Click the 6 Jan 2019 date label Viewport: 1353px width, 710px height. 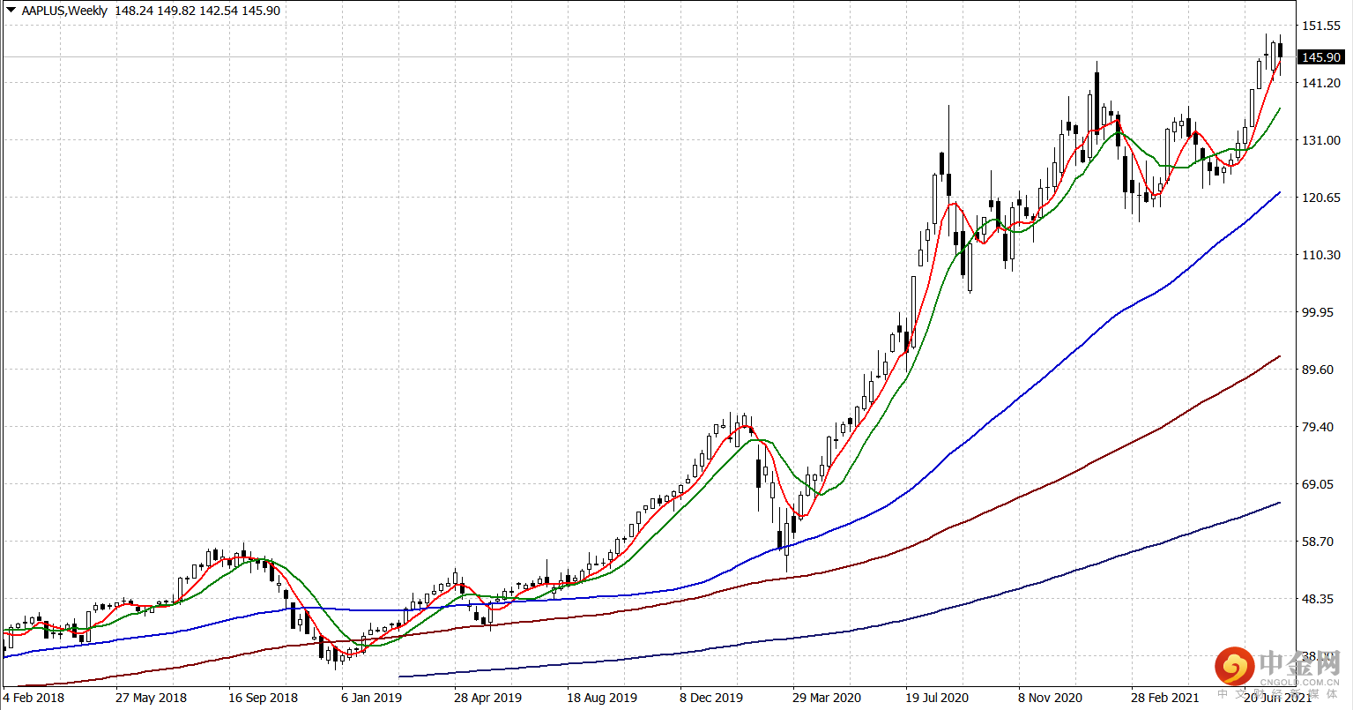click(x=371, y=698)
